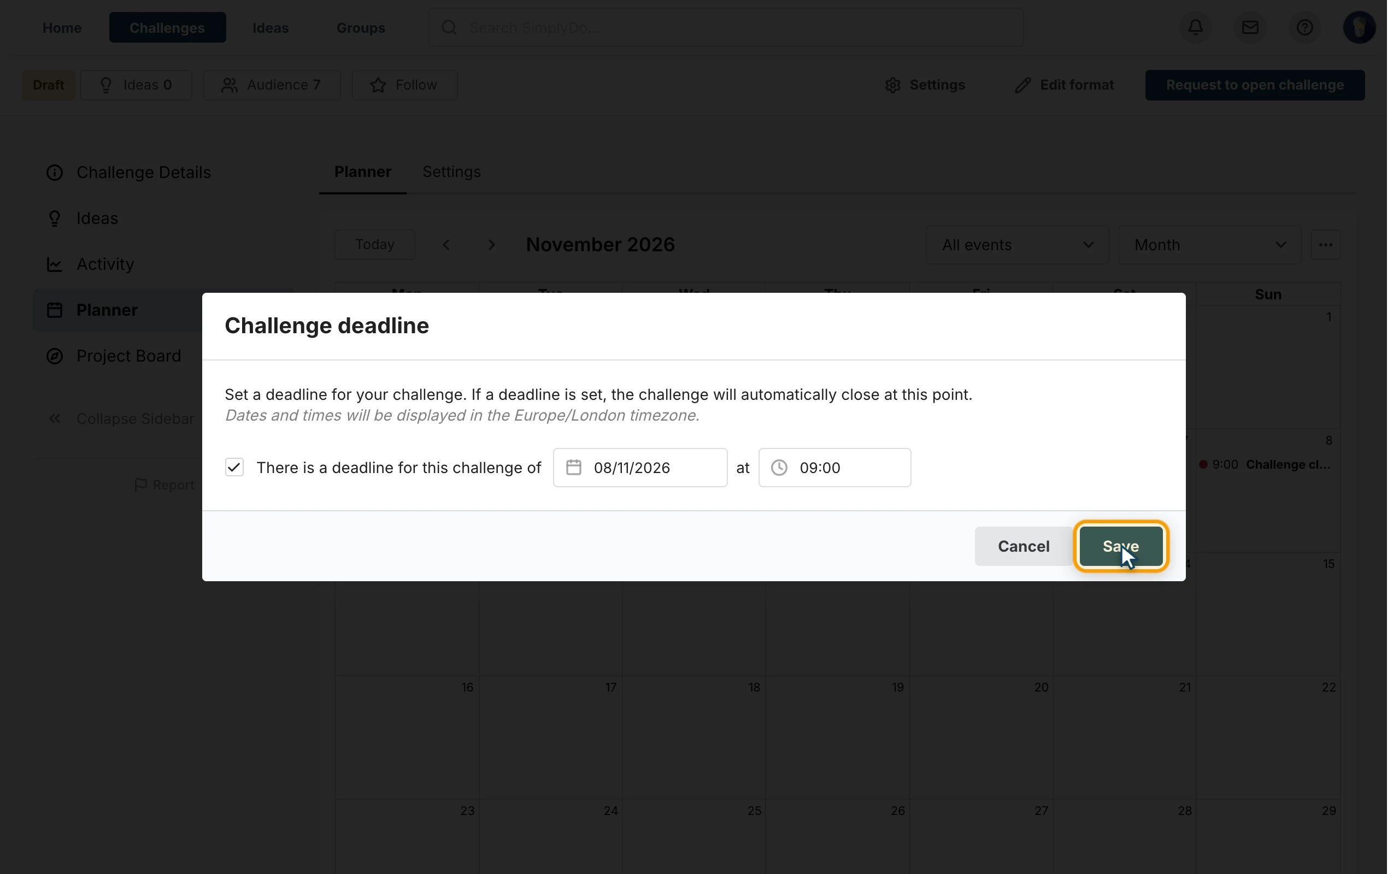Save the challenge deadline
This screenshot has height=874, width=1399.
tap(1120, 546)
